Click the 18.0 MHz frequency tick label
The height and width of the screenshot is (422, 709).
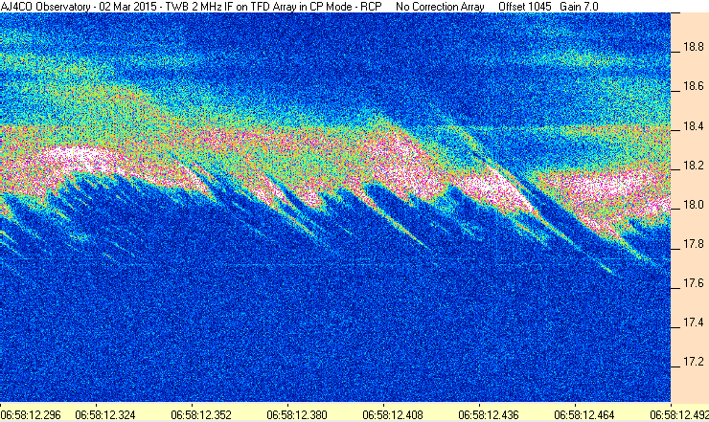(693, 205)
